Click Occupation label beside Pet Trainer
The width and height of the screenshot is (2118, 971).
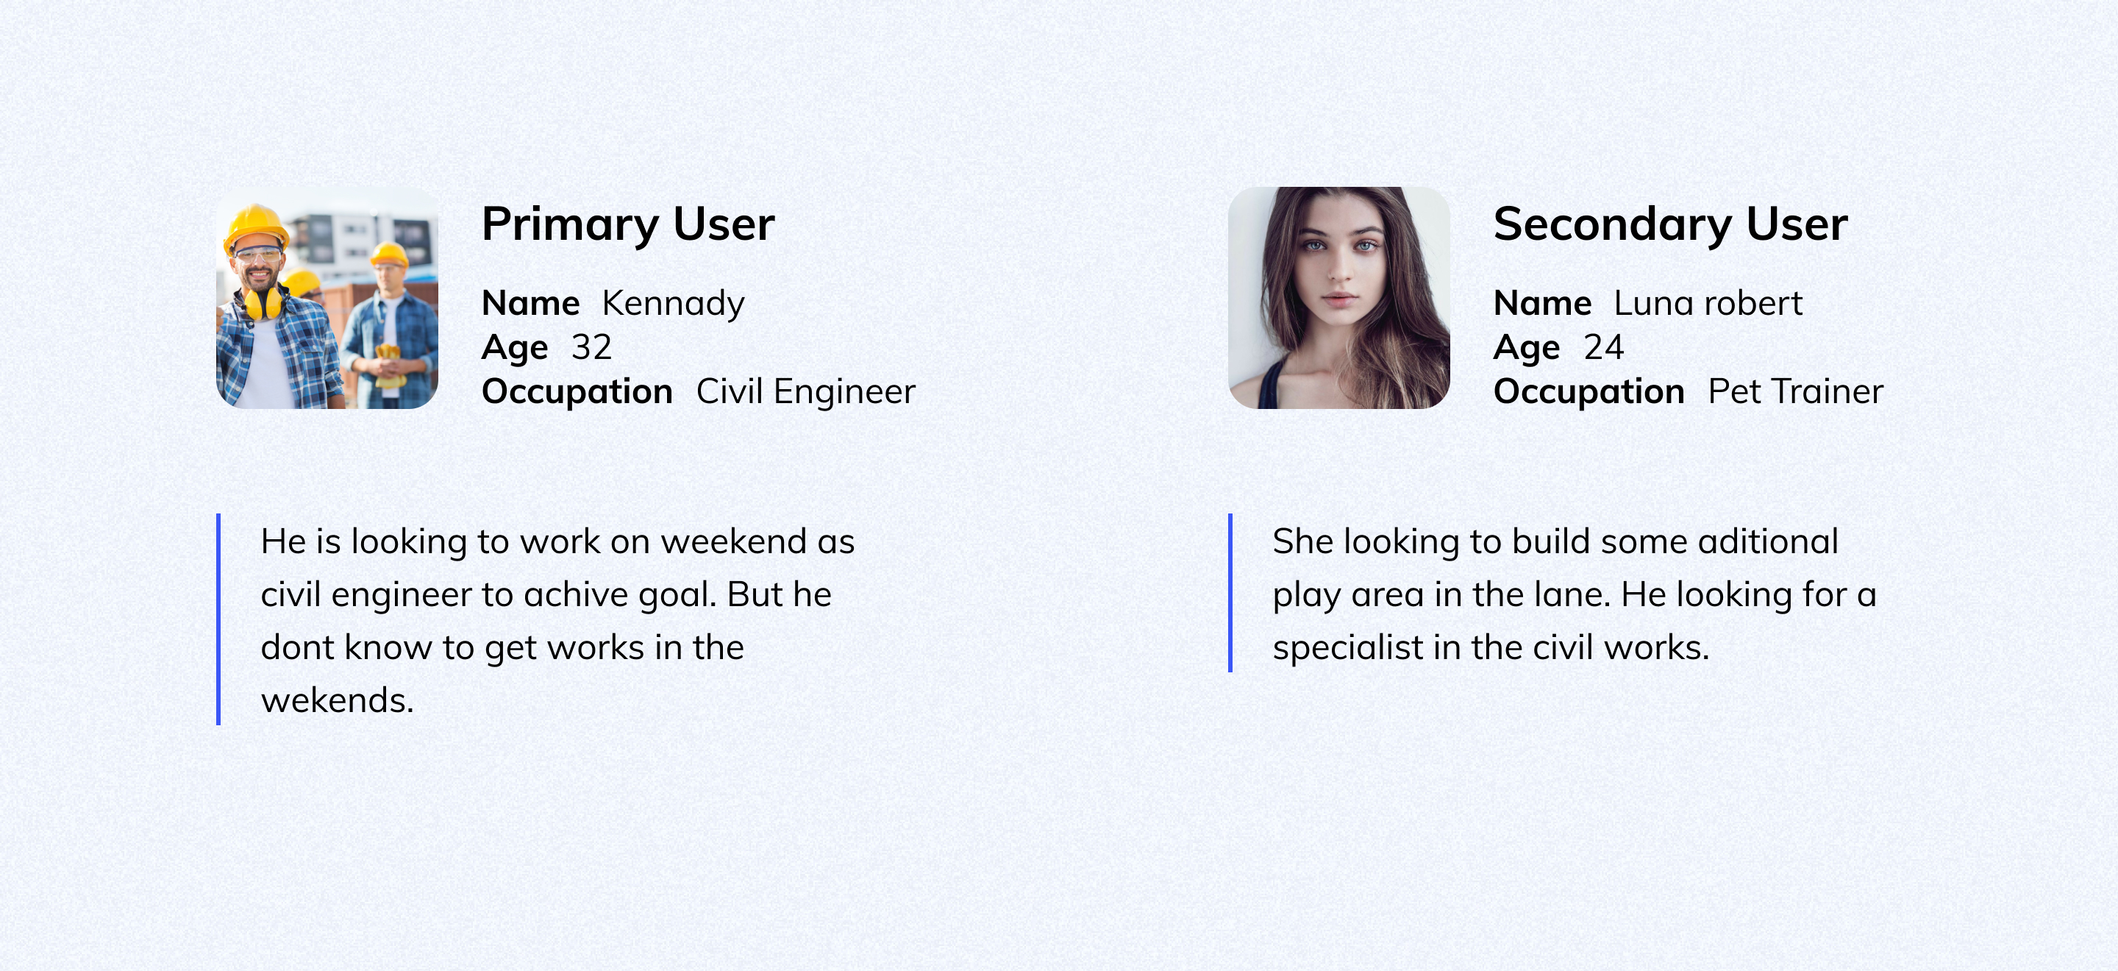pos(1588,391)
